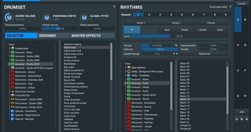Expand the Components node in drumset tree
Screen dimensions: 251x132
pyautogui.click(x=10, y=48)
